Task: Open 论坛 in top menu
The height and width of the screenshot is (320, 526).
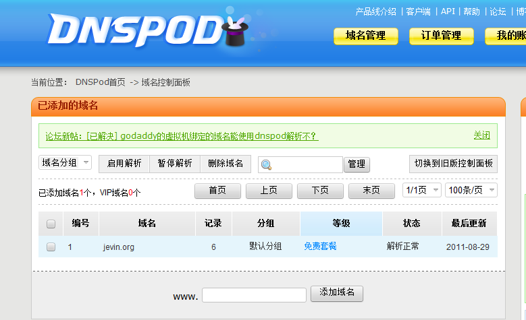Action: pyautogui.click(x=498, y=11)
